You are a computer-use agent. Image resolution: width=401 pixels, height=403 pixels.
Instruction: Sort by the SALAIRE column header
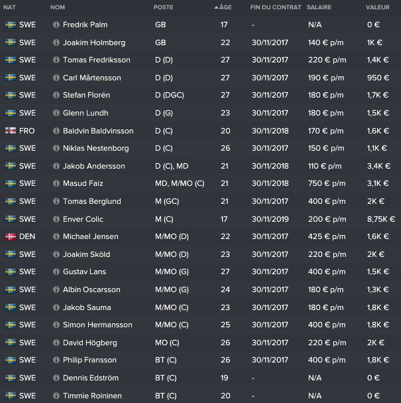[320, 7]
